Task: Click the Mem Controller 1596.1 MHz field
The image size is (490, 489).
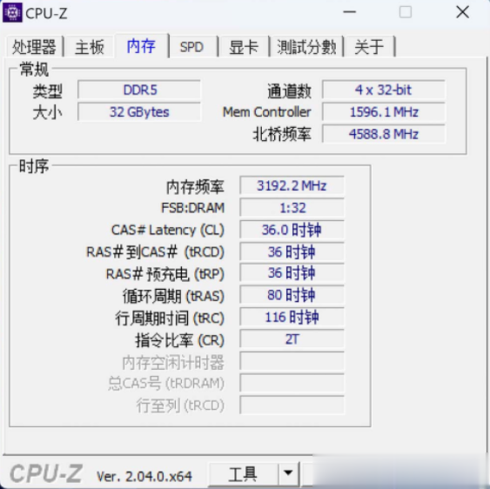Action: click(x=384, y=112)
